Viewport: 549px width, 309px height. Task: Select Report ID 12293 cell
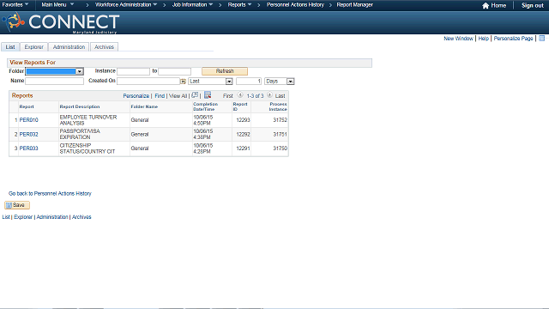[x=243, y=120]
